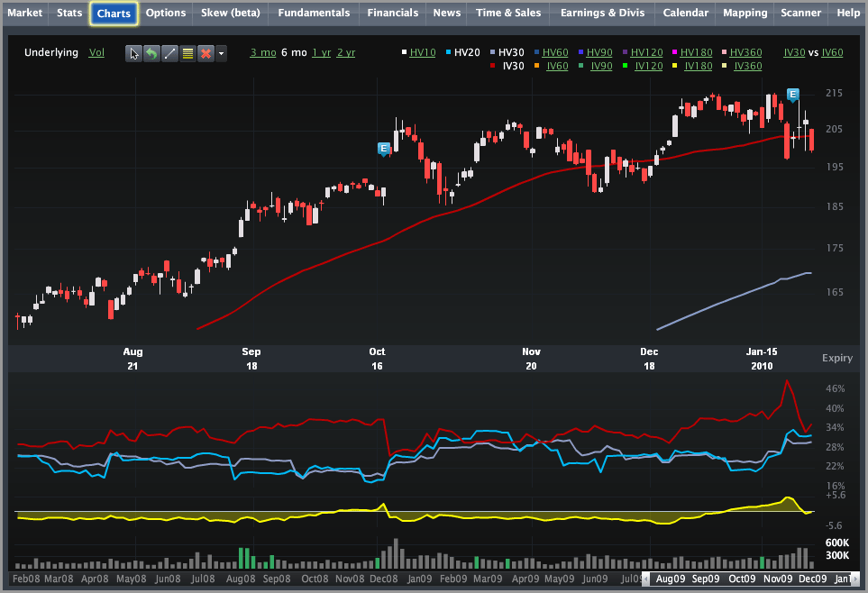This screenshot has height=593, width=868.
Task: Open the Fundamentals tab
Action: point(314,13)
